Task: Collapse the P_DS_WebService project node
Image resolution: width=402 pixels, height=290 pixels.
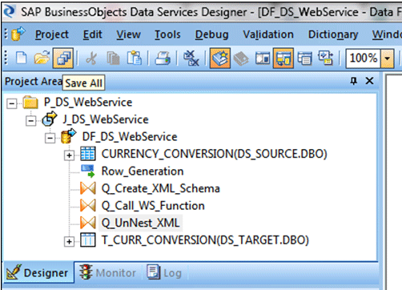Action: [12, 103]
